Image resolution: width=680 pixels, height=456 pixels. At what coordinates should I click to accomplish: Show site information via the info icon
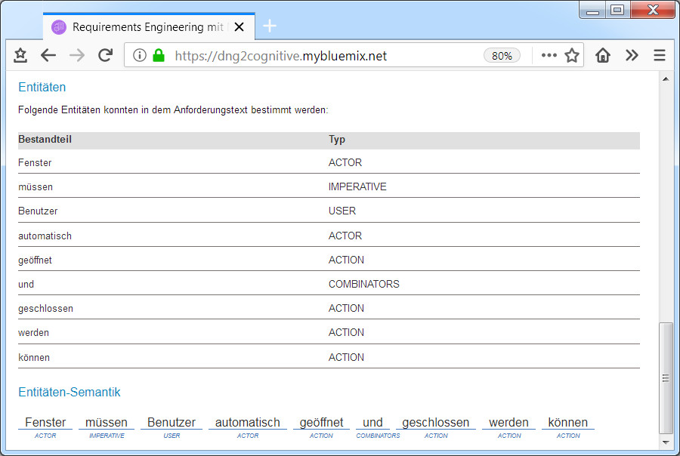[x=140, y=55]
